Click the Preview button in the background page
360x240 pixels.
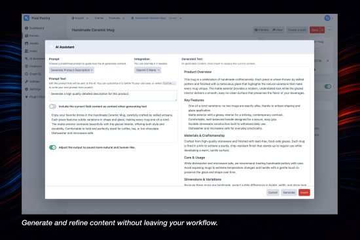click(262, 30)
